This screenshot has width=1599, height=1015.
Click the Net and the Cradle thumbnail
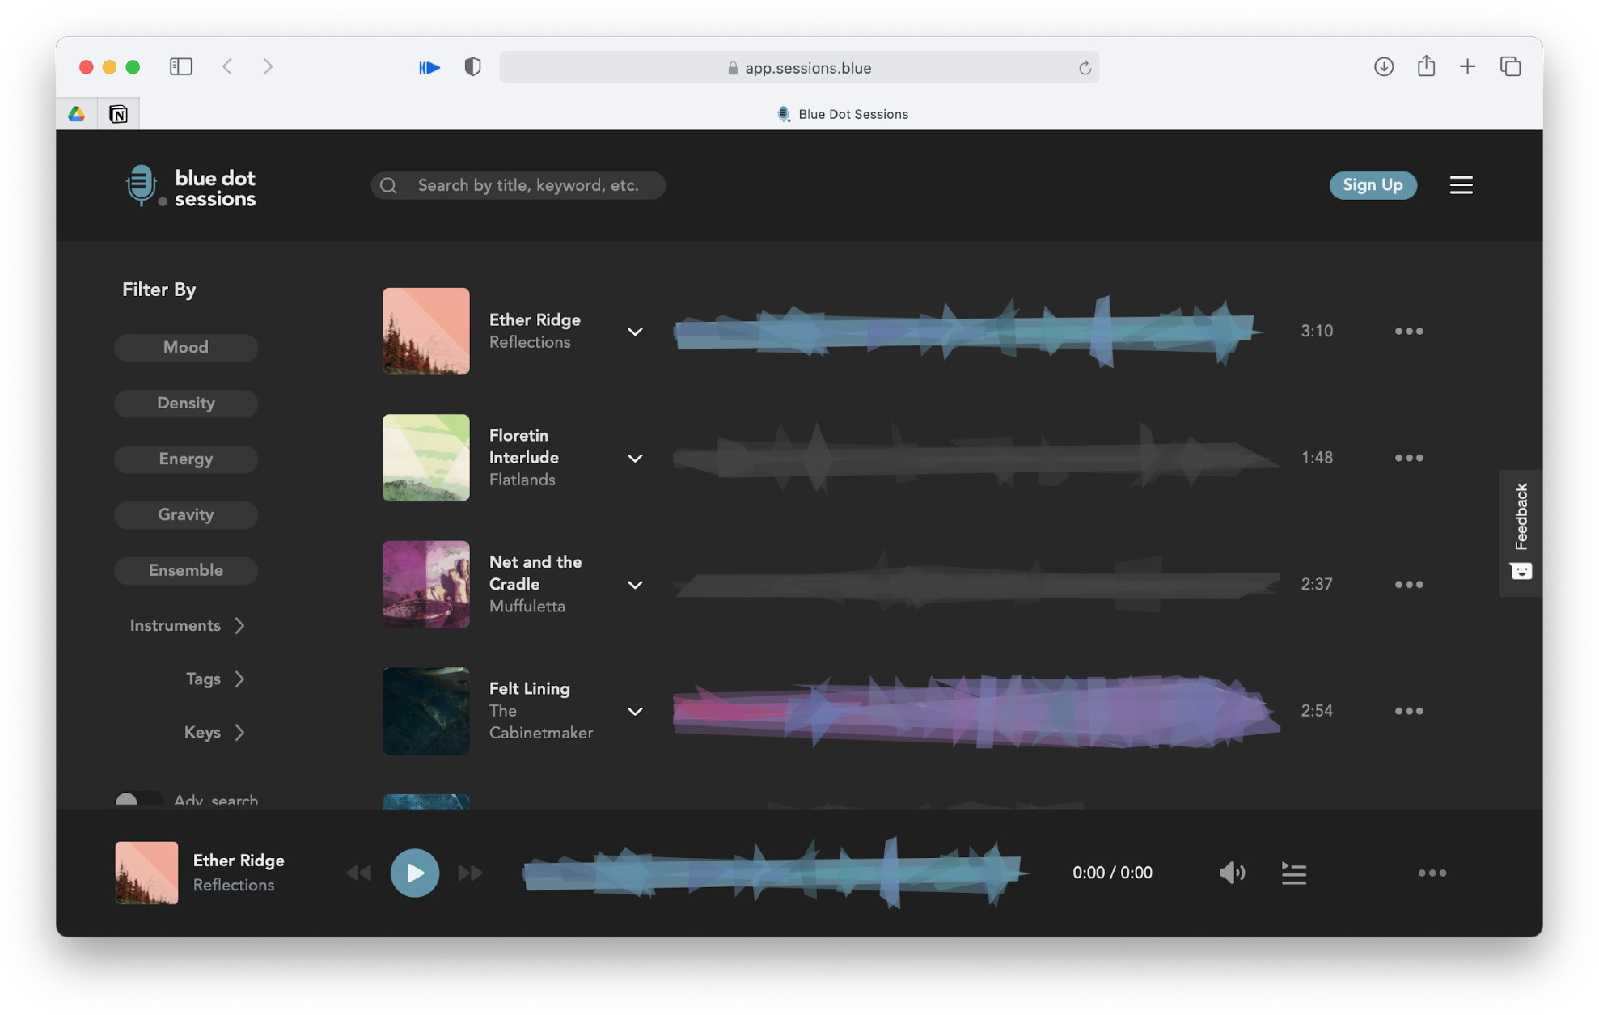pos(425,584)
